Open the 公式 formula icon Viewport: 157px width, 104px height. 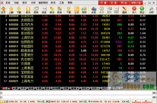(77, 10)
